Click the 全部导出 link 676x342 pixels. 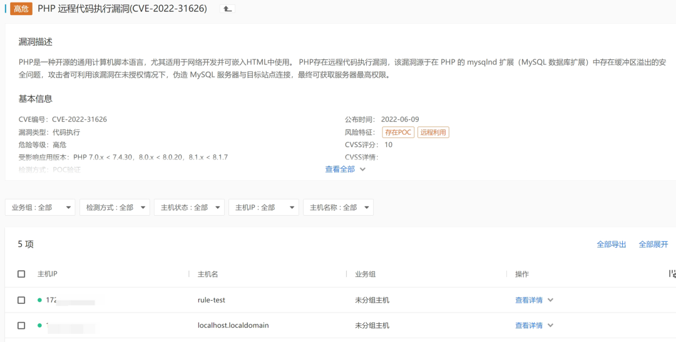(x=612, y=244)
